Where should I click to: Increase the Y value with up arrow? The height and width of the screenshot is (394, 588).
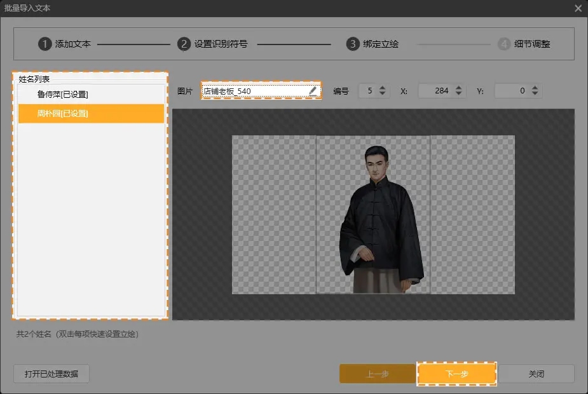(535, 88)
